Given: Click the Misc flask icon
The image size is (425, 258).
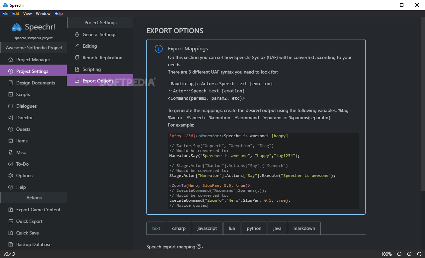Looking at the screenshot, I should (10, 152).
